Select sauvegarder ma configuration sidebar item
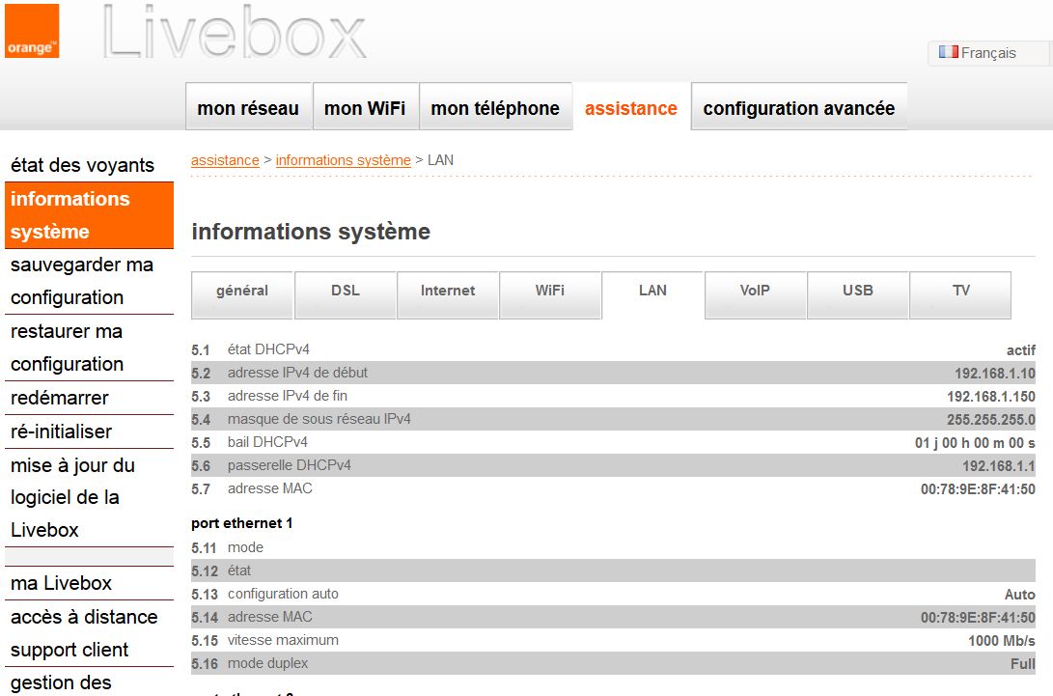This screenshot has width=1053, height=696. [x=82, y=281]
